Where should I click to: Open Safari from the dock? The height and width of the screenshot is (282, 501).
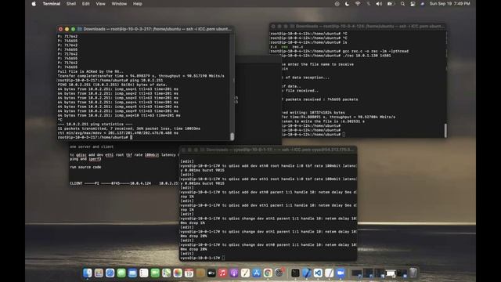[110, 273]
